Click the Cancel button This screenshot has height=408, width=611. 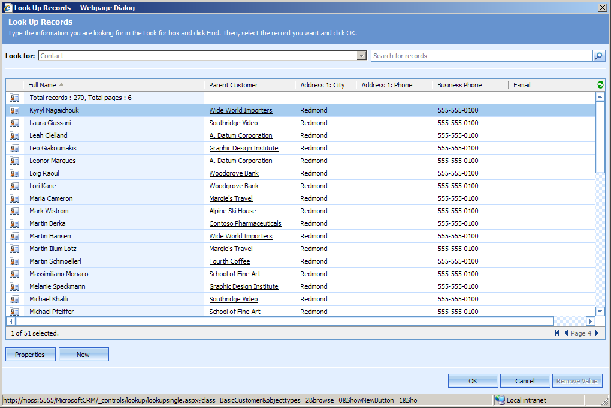[x=525, y=380]
